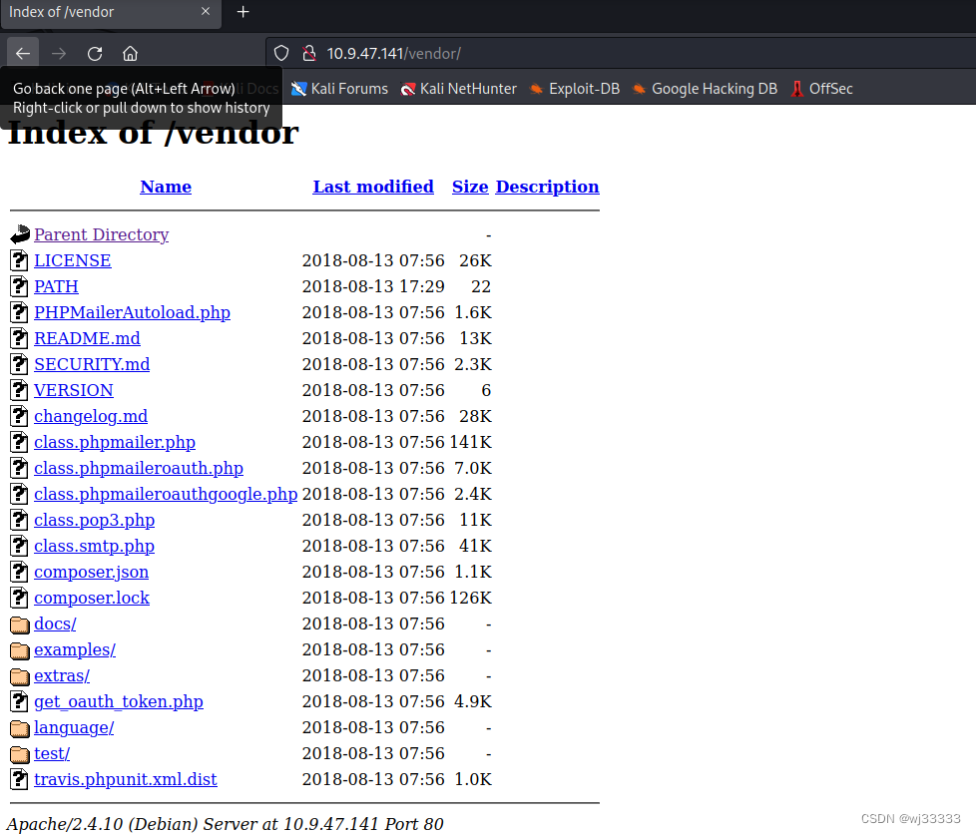The image size is (976, 835).
Task: Click the file icon beside PATH
Action: coord(19,286)
